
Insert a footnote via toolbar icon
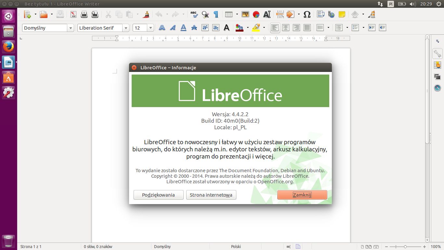[321, 14]
